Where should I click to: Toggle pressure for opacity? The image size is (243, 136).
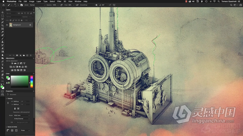pos(61,5)
